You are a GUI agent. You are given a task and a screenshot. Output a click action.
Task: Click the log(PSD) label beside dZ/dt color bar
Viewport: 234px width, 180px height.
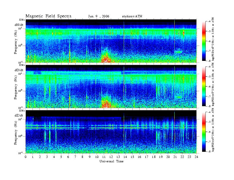coord(213,130)
